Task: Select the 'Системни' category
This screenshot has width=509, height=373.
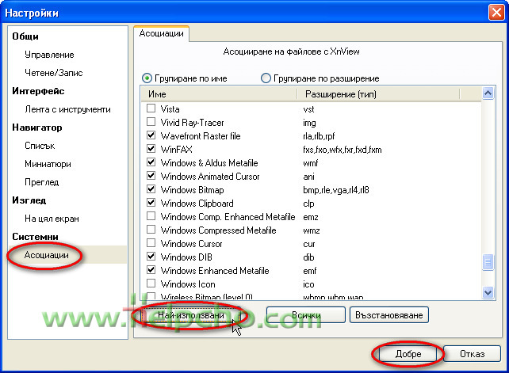Action: point(35,237)
